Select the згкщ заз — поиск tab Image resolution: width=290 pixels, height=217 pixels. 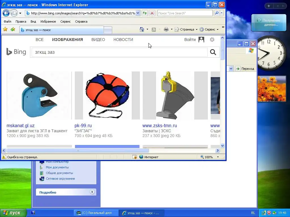pos(61,30)
